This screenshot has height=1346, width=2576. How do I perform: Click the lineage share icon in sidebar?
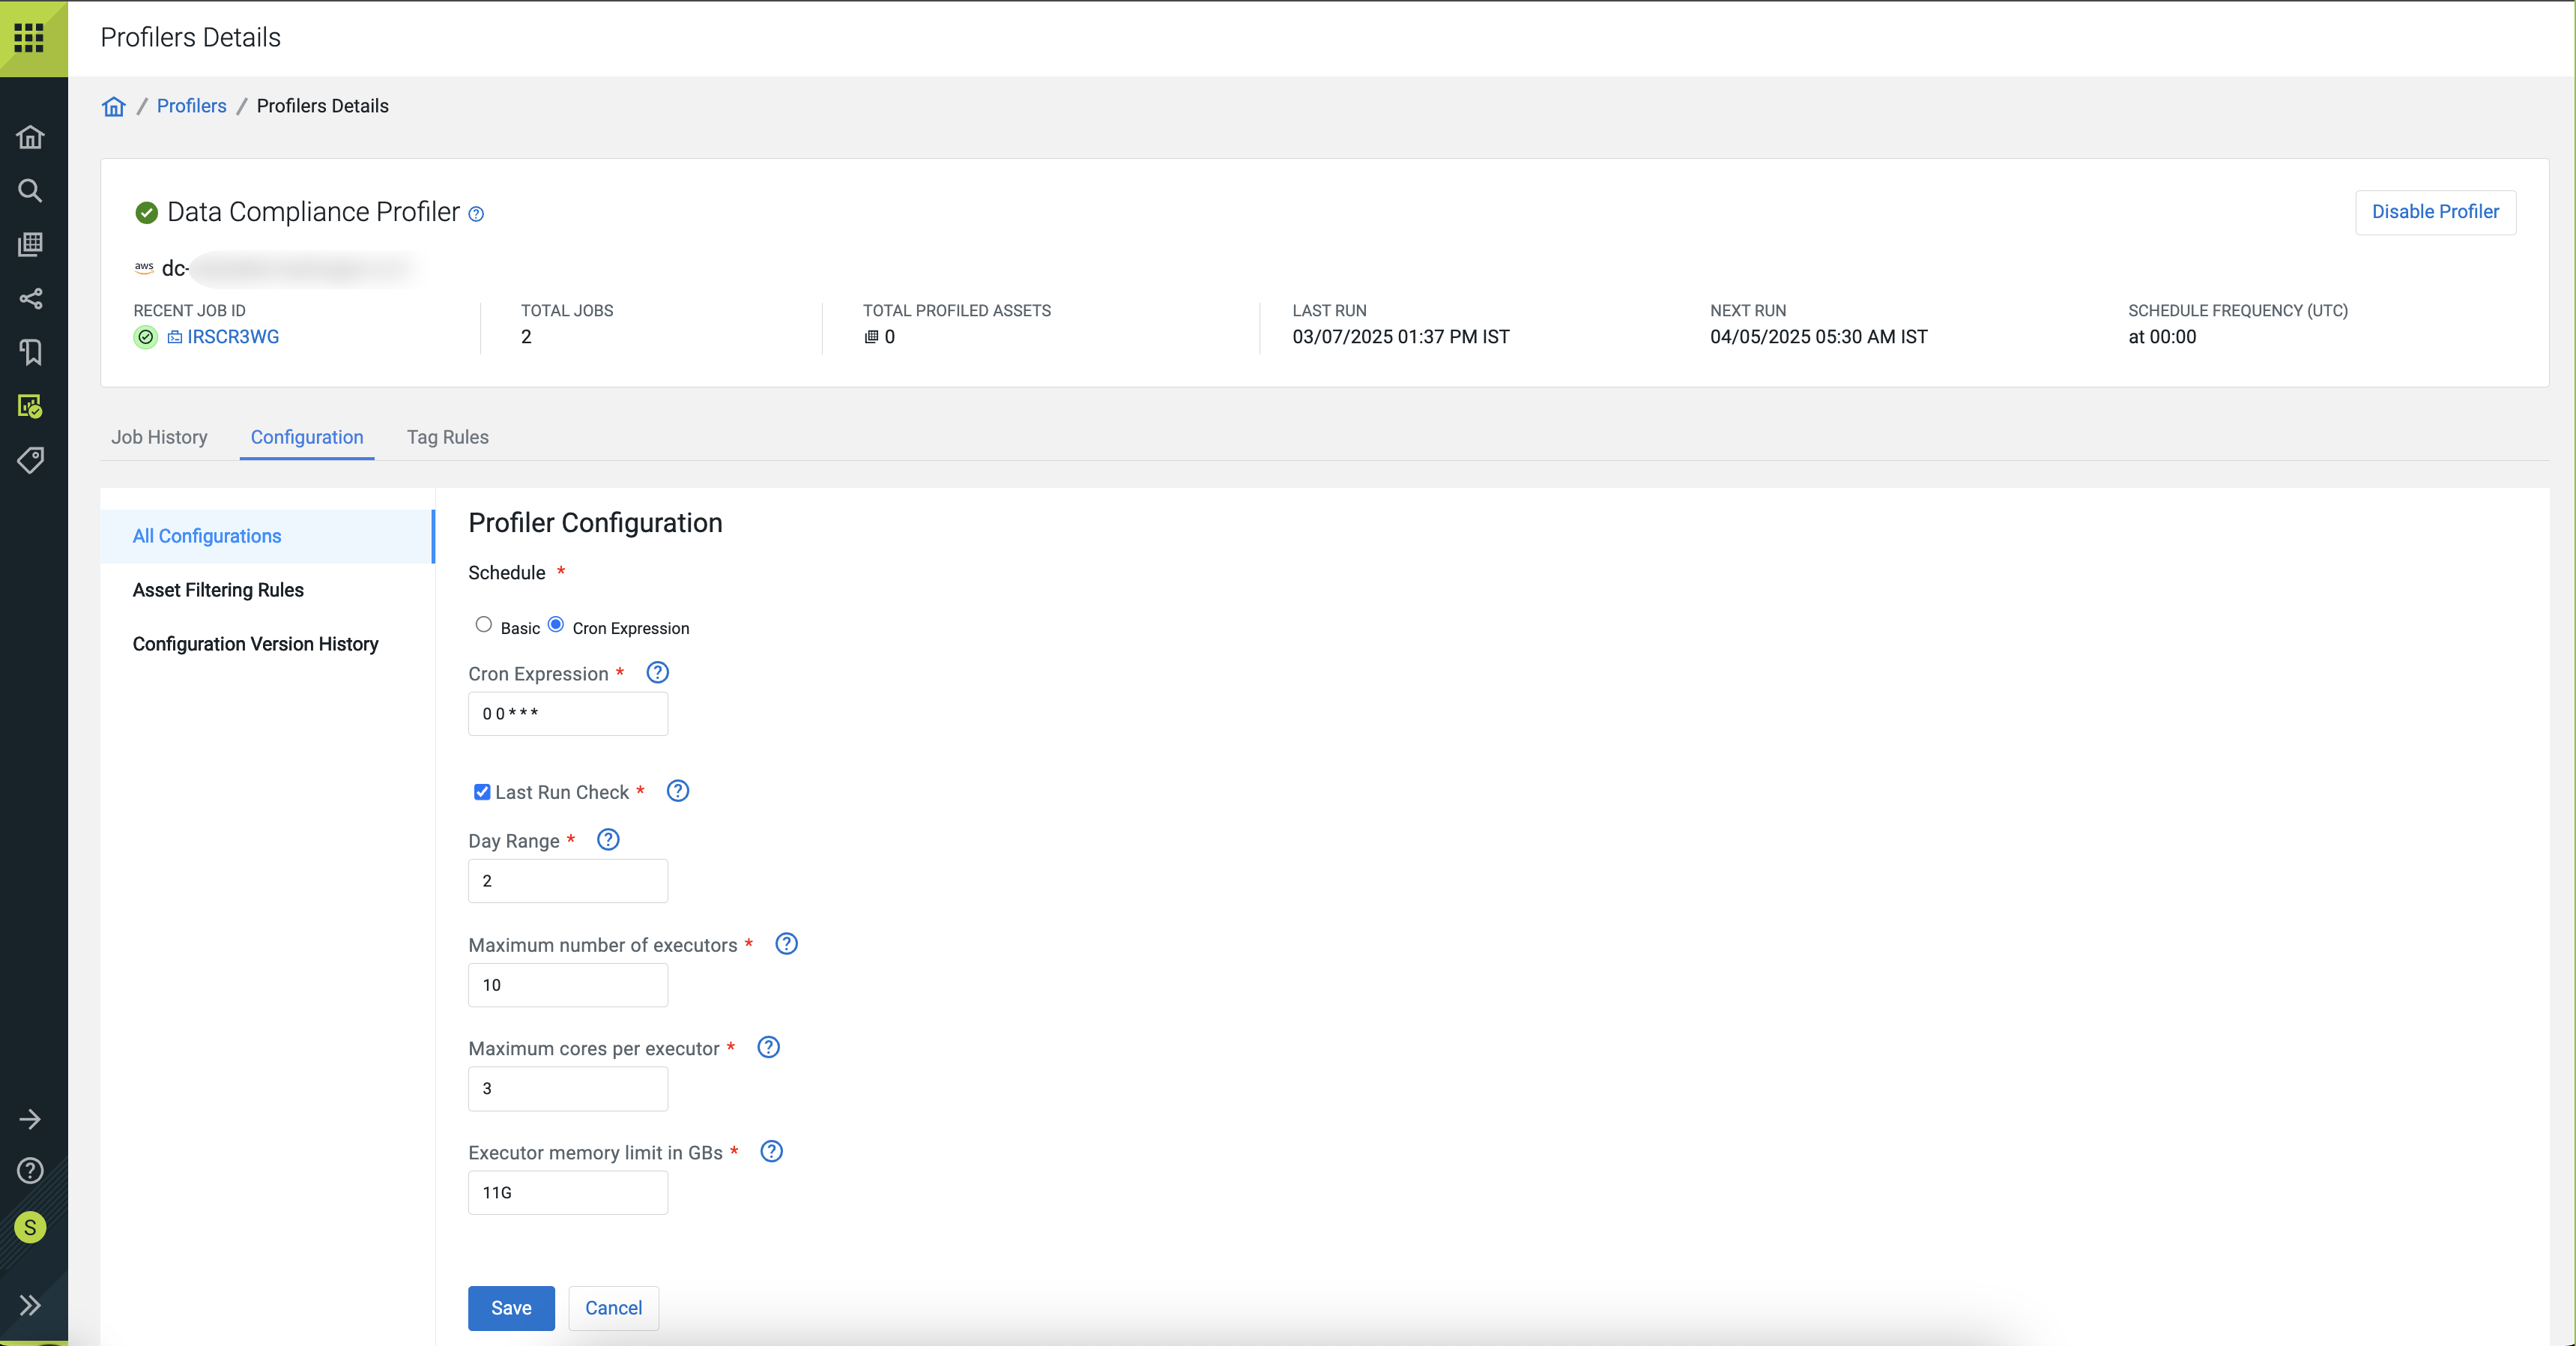[x=30, y=298]
